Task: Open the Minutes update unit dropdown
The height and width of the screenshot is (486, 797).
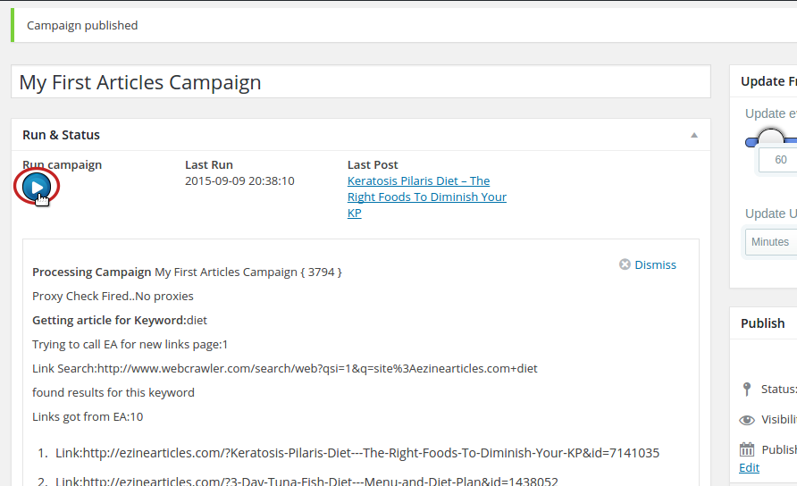Action: click(x=770, y=242)
